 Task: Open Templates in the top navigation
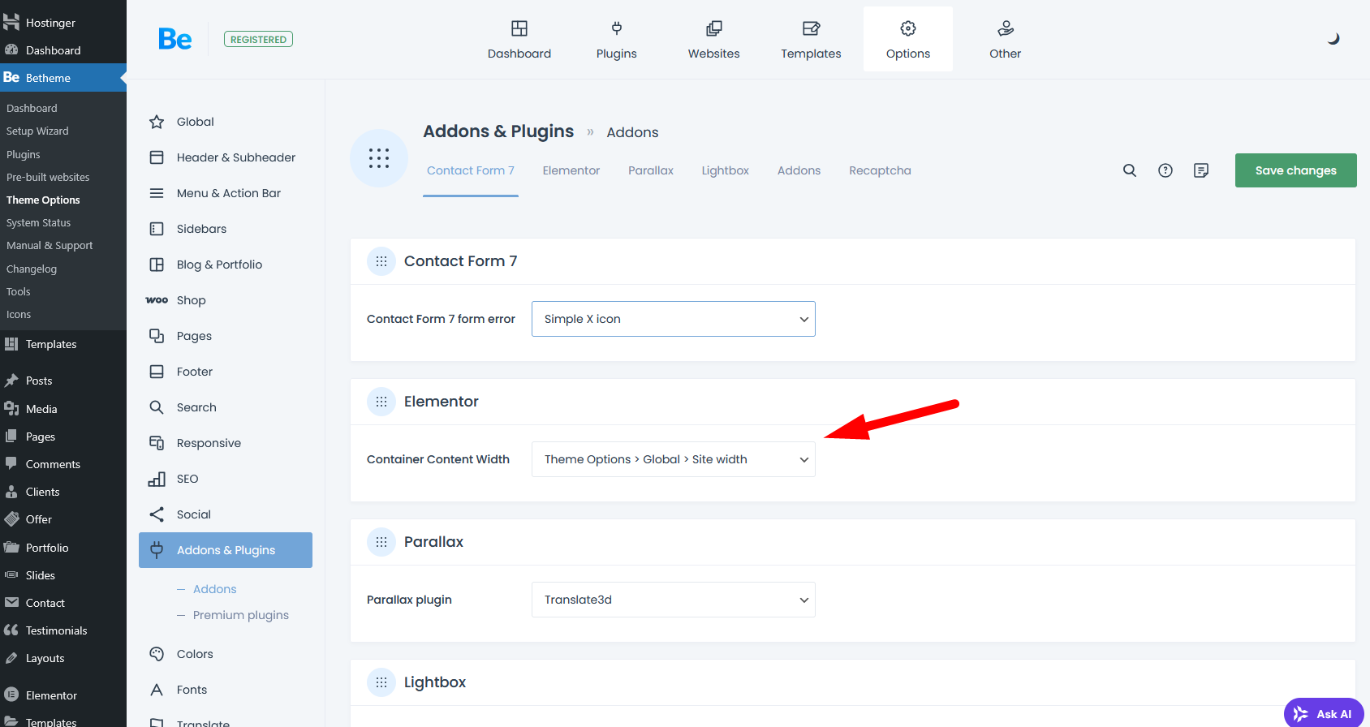tap(812, 39)
